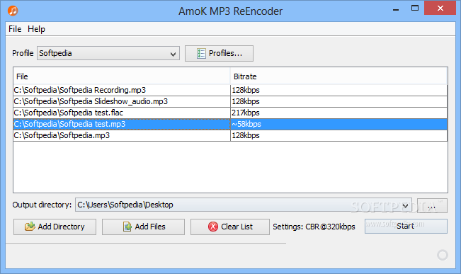This screenshot has width=461, height=274.
Task: Open the Help menu
Action: click(x=36, y=29)
